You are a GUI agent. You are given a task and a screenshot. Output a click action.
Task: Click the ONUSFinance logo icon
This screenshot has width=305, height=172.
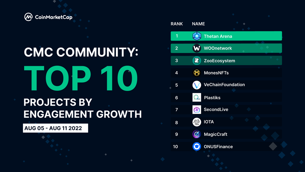click(197, 147)
